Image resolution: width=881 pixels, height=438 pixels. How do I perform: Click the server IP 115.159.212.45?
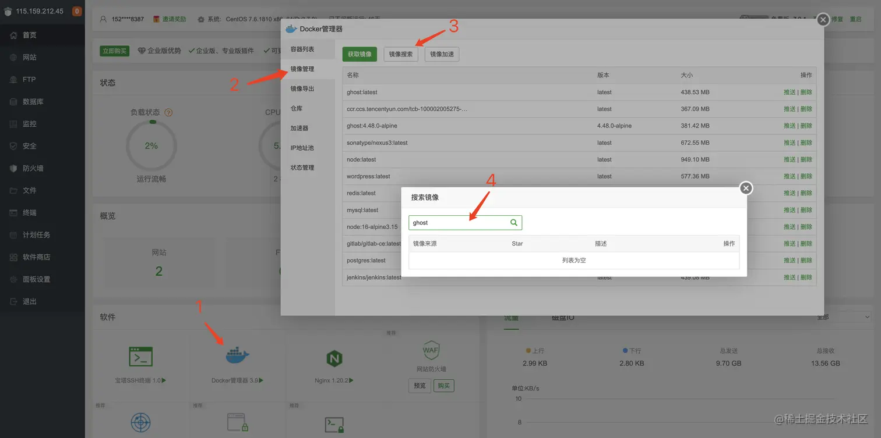pyautogui.click(x=40, y=11)
